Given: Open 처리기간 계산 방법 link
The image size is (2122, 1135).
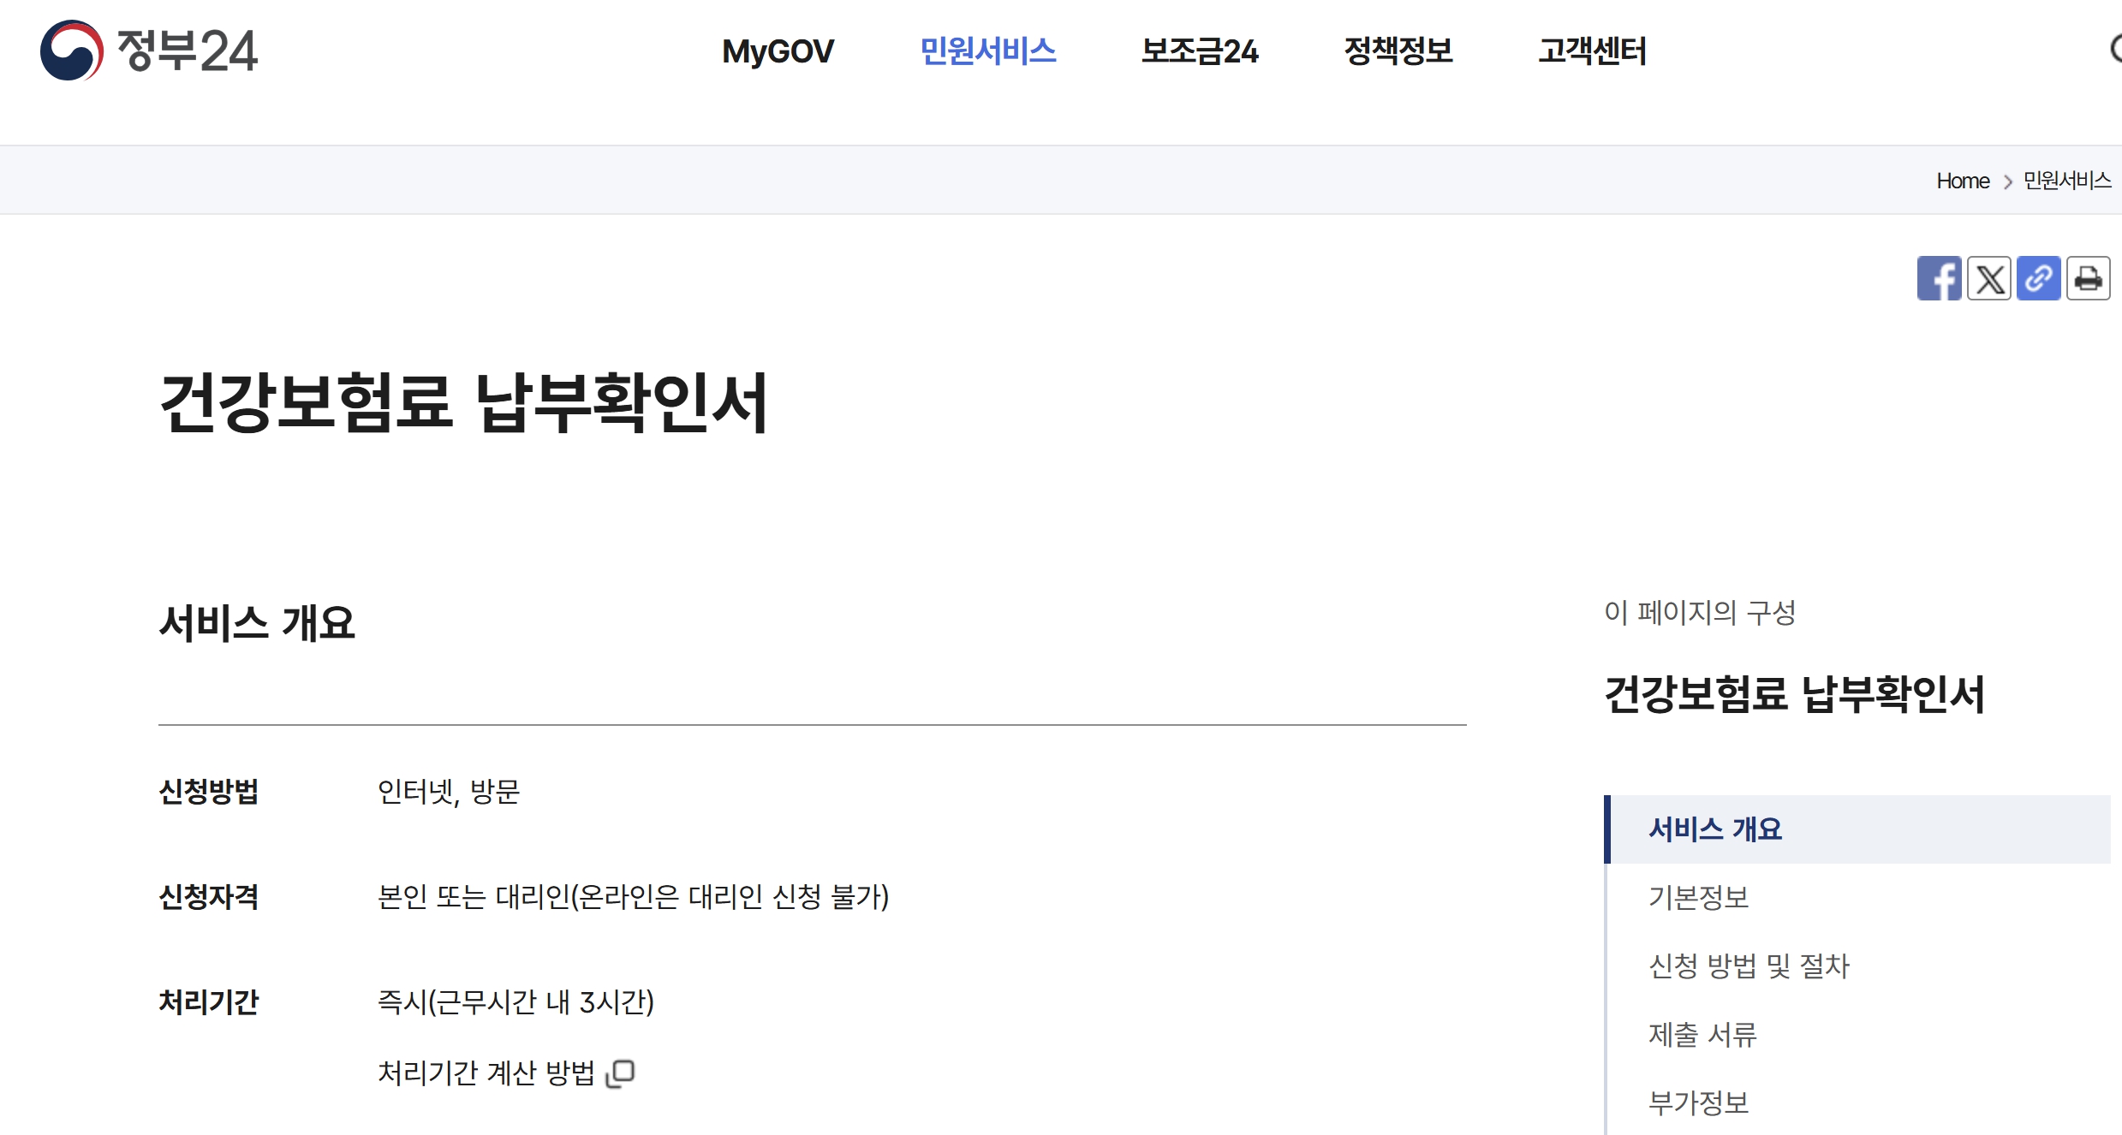Looking at the screenshot, I should coord(486,1073).
